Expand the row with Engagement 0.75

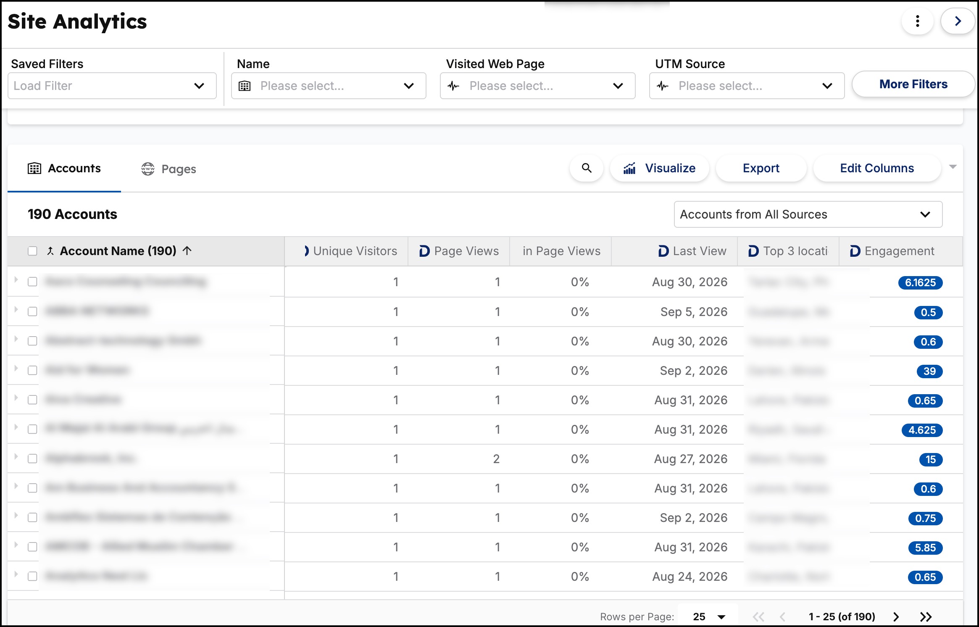click(x=16, y=515)
